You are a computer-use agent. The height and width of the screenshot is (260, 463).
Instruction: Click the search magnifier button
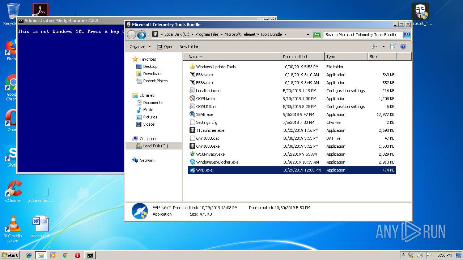[407, 35]
